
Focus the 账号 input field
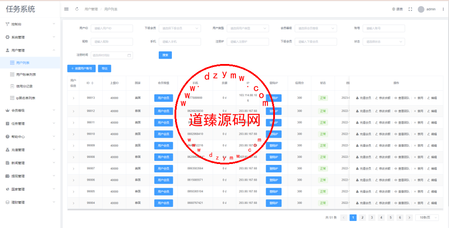point(384,28)
